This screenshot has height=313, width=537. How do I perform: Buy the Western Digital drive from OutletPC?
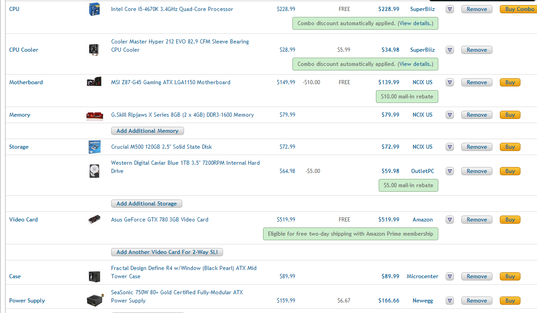pyautogui.click(x=510, y=171)
